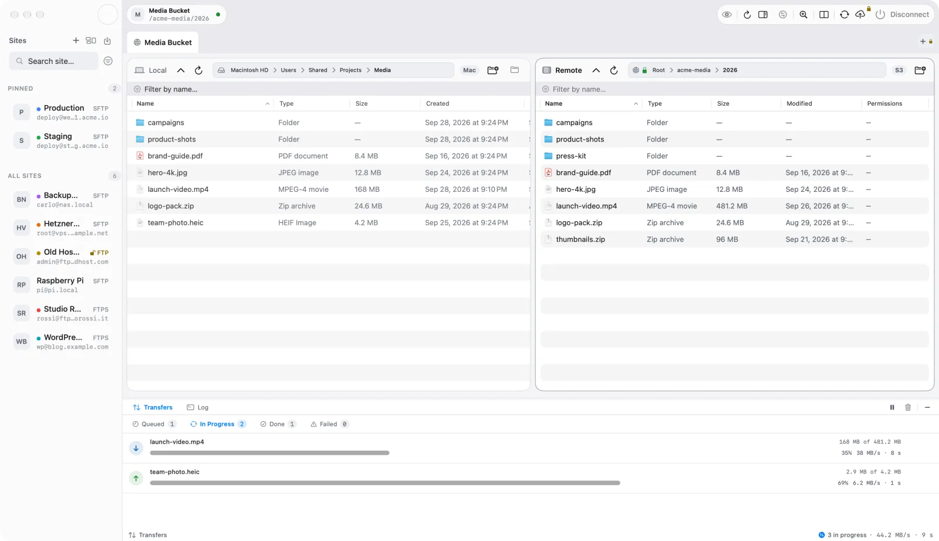Click the synchronize folders icon
939x541 pixels.
[x=845, y=15]
